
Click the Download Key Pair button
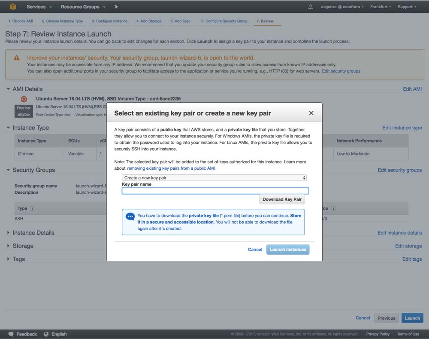[282, 199]
